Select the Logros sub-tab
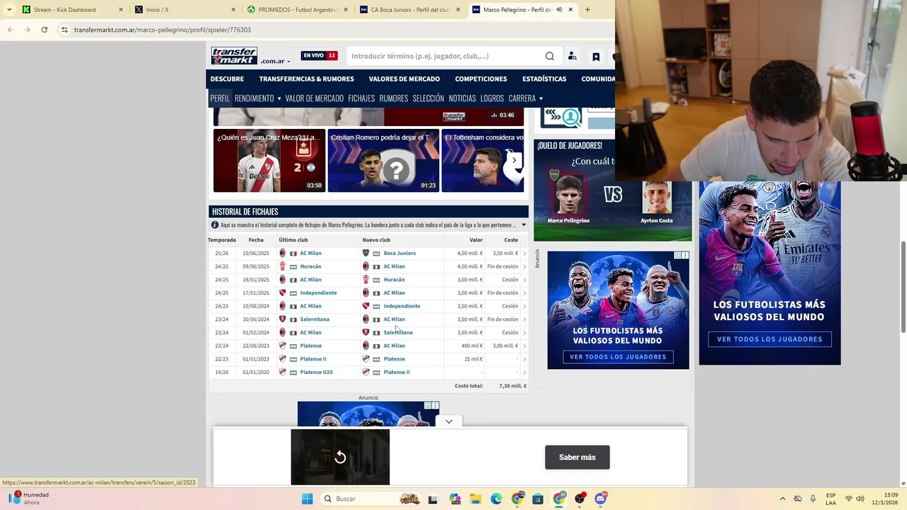This screenshot has height=510, width=907. pos(492,98)
